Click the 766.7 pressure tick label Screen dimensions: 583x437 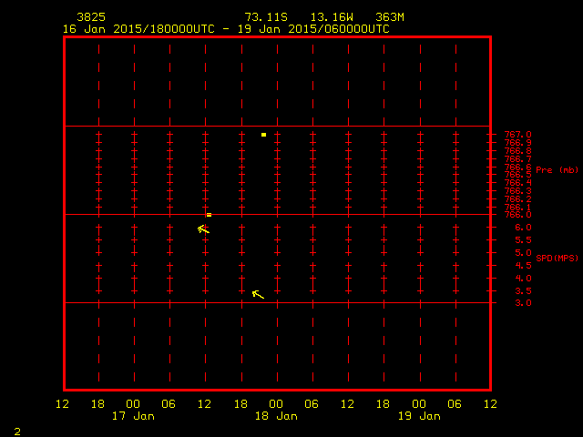tap(518, 159)
